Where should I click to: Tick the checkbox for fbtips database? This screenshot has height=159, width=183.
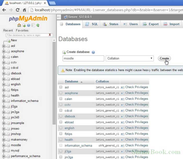click(x=61, y=133)
